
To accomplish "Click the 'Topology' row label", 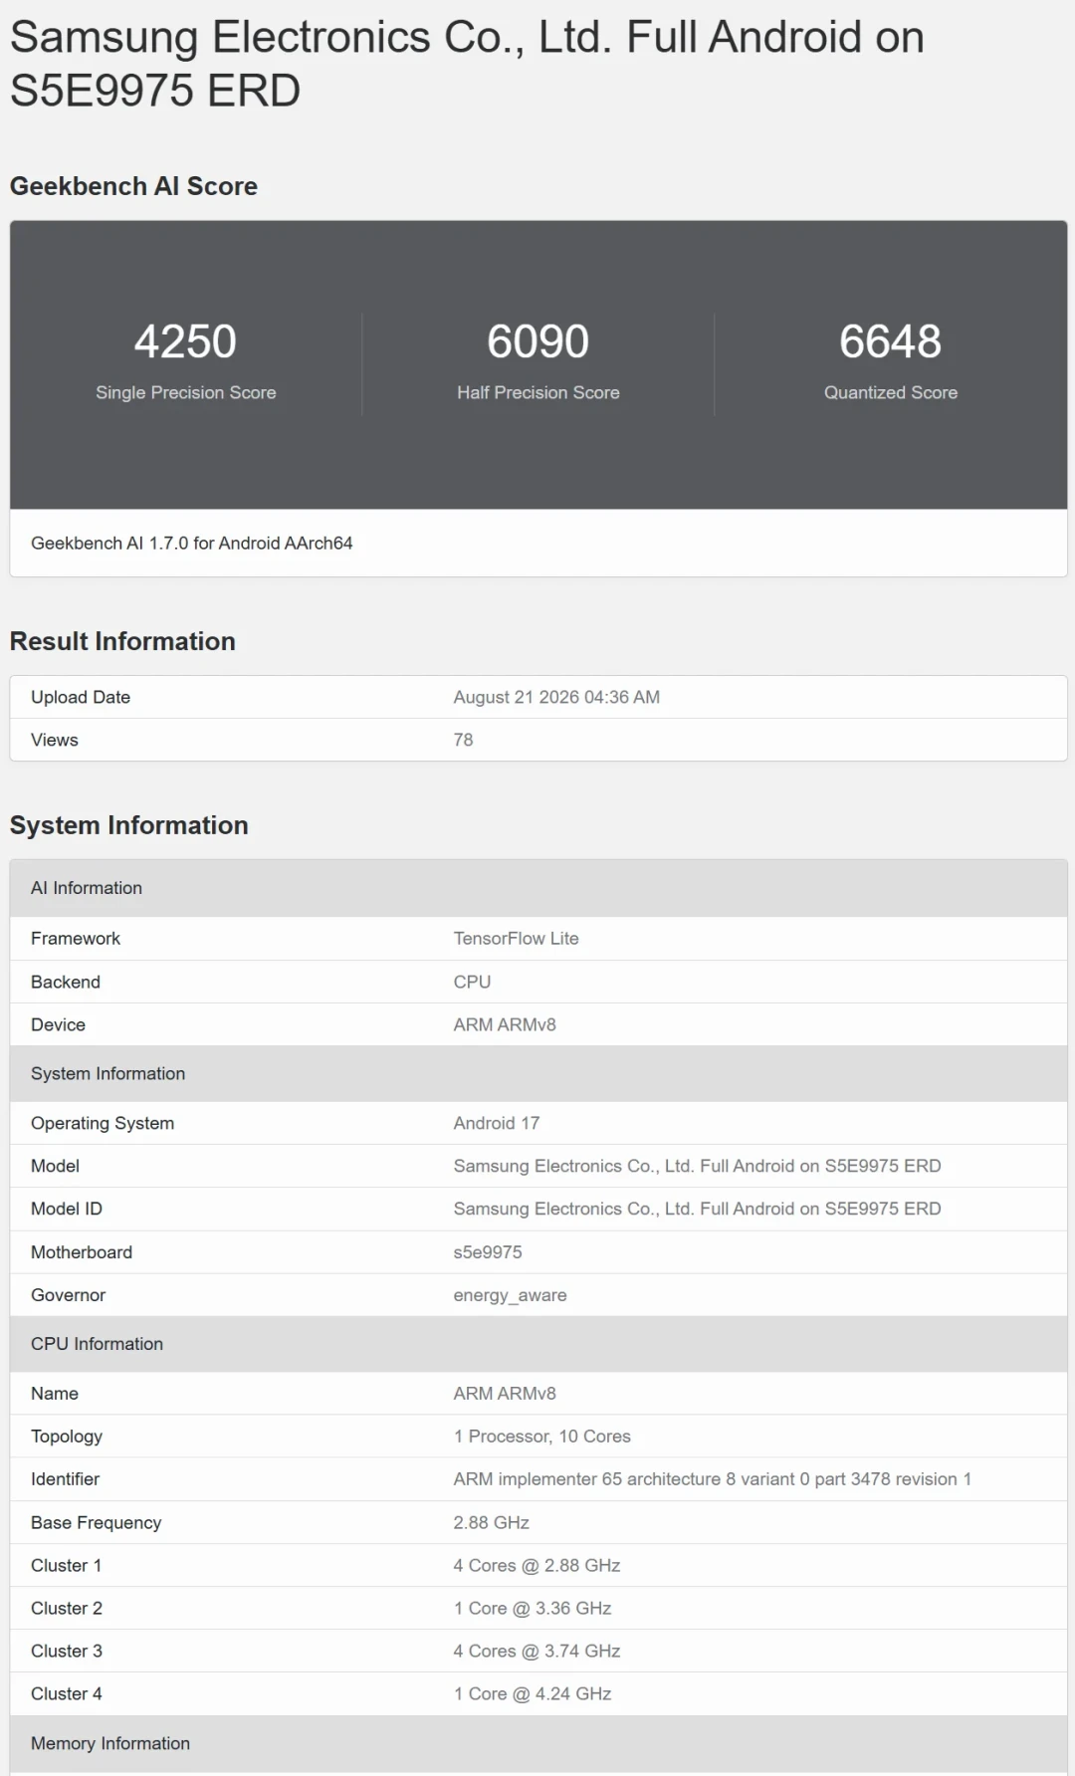I will tap(67, 1437).
